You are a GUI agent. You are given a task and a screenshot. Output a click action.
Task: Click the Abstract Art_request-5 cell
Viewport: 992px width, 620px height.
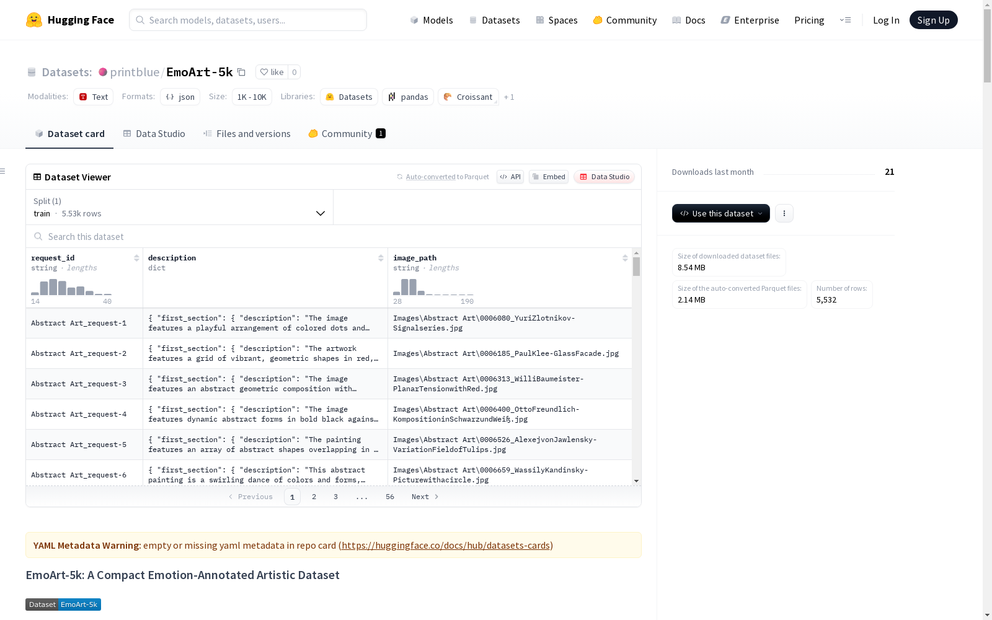84,445
